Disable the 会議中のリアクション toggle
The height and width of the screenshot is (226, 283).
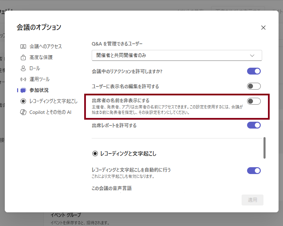pyautogui.click(x=254, y=71)
